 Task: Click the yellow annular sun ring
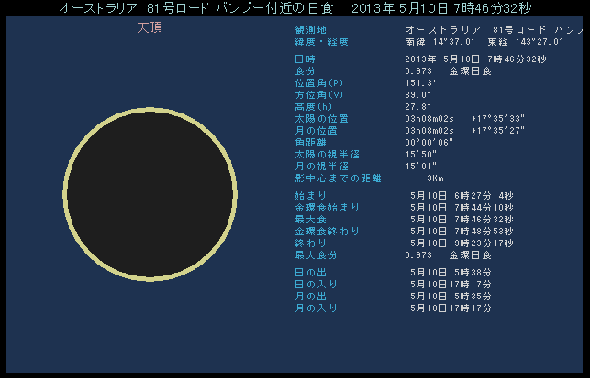tap(68, 195)
